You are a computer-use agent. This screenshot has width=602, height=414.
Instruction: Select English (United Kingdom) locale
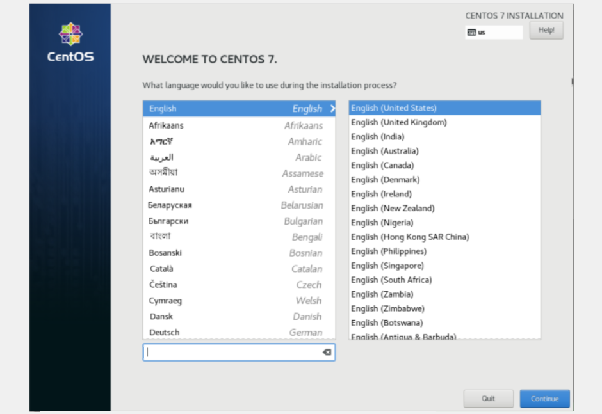[x=444, y=122]
